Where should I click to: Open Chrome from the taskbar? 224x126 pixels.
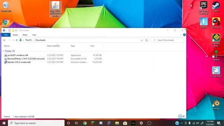(85, 123)
